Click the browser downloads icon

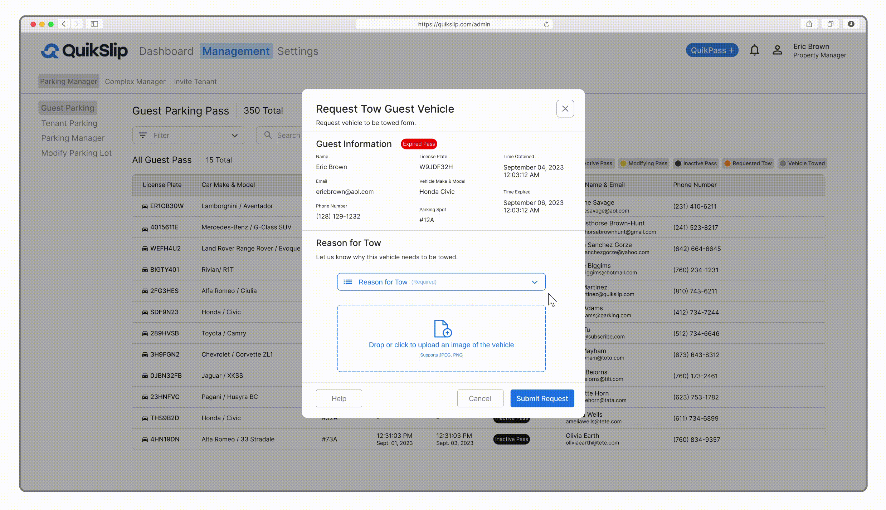point(851,24)
